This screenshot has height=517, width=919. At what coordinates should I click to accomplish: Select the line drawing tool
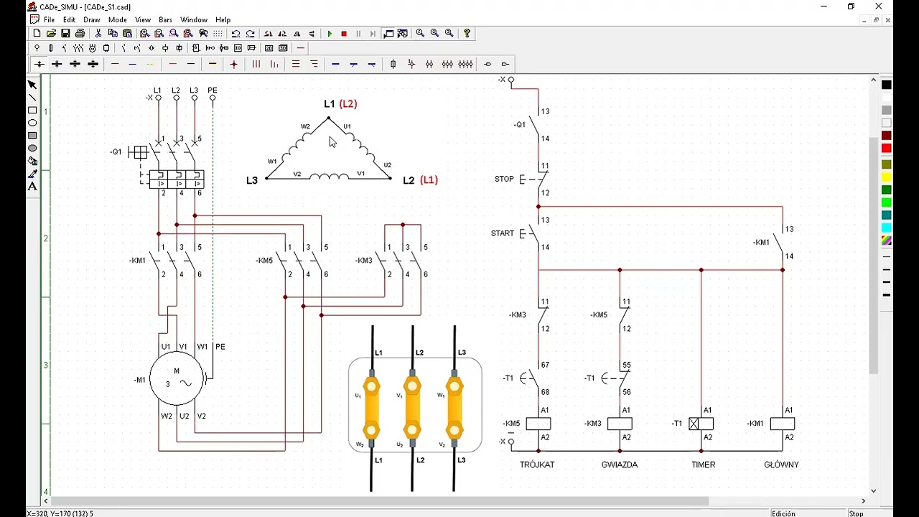click(32, 98)
